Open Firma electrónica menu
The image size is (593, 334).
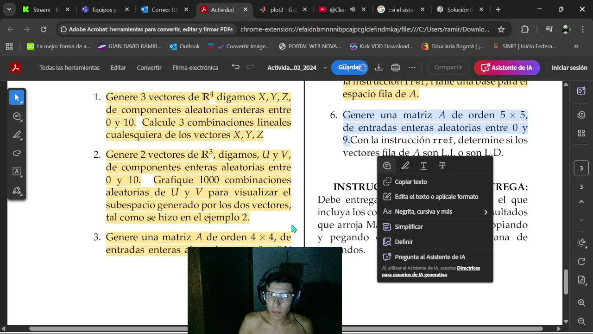195,68
